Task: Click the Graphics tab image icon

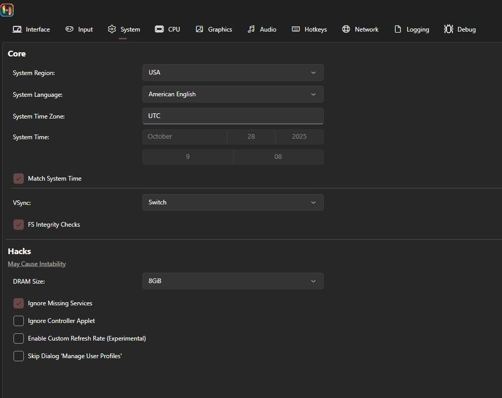Action: 199,29
